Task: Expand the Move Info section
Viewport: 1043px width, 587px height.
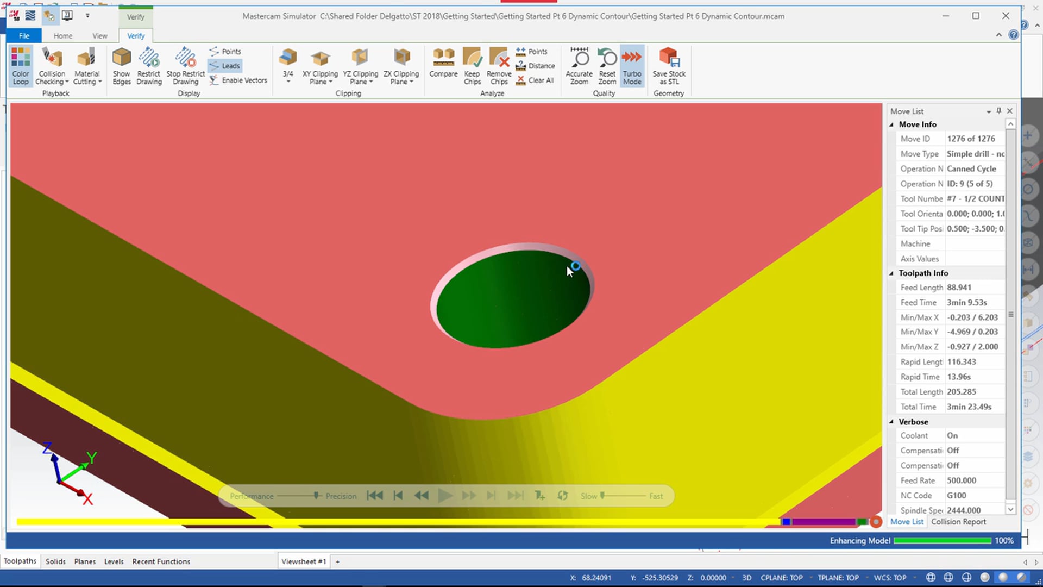Action: (x=893, y=124)
